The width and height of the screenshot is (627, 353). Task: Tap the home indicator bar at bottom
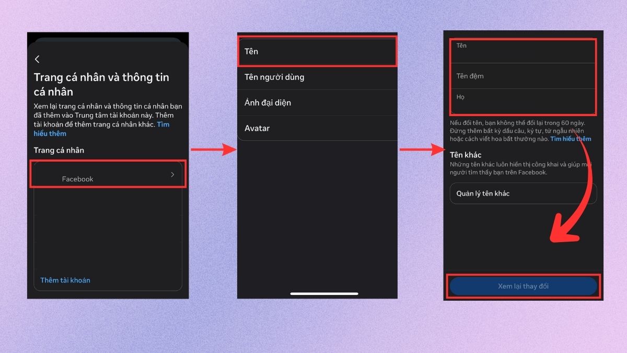point(324,293)
